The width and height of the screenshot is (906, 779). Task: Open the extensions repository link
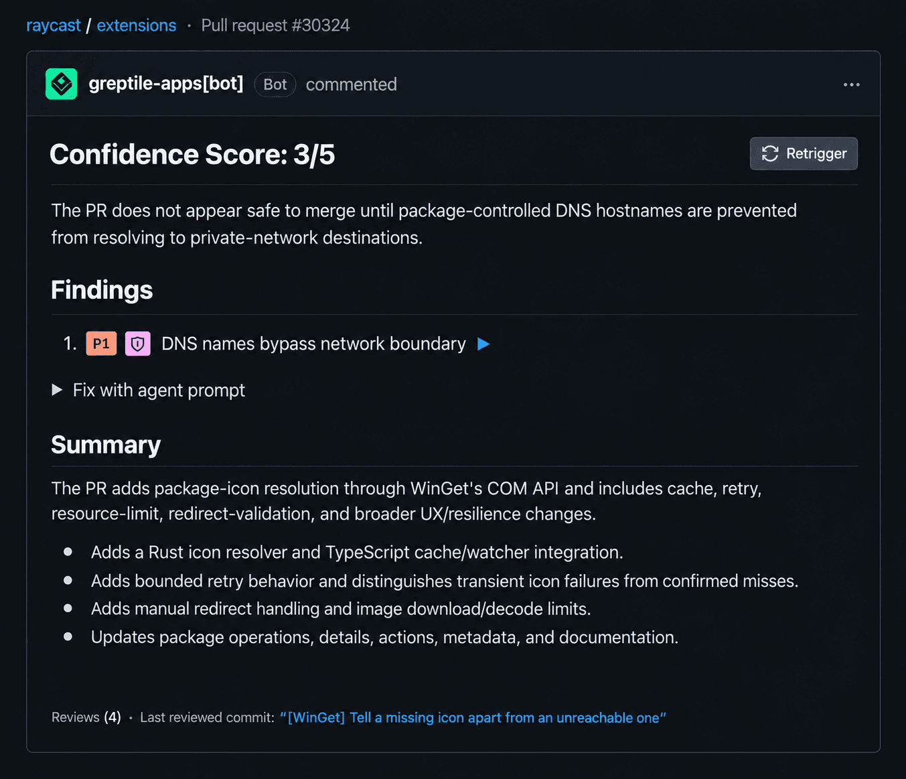point(137,25)
